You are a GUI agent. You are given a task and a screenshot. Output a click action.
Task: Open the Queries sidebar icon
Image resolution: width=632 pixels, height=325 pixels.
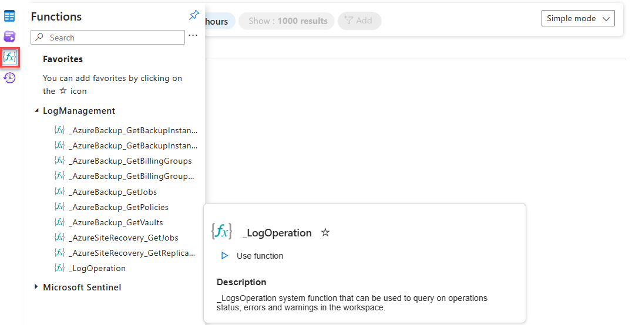pos(9,36)
